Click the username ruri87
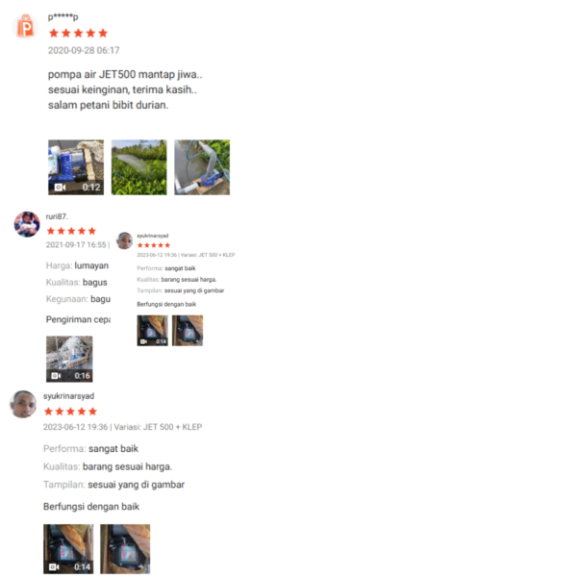The width and height of the screenshot is (577, 577). click(57, 216)
